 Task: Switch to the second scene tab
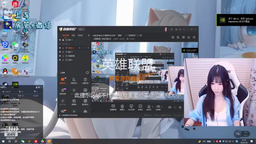73,35
